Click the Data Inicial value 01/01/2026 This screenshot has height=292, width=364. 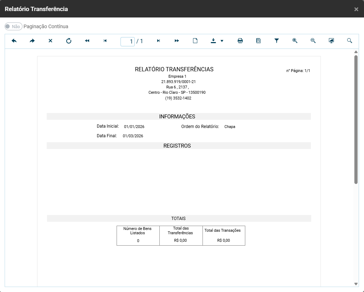pyautogui.click(x=134, y=127)
